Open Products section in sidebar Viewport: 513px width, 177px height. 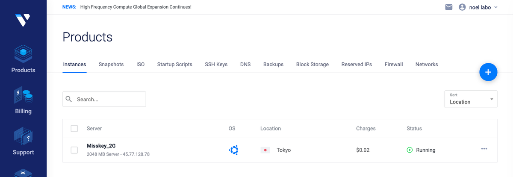click(23, 59)
